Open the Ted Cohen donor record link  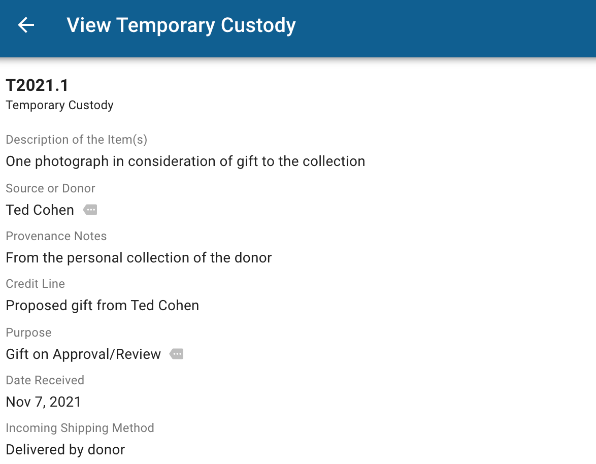click(x=40, y=210)
